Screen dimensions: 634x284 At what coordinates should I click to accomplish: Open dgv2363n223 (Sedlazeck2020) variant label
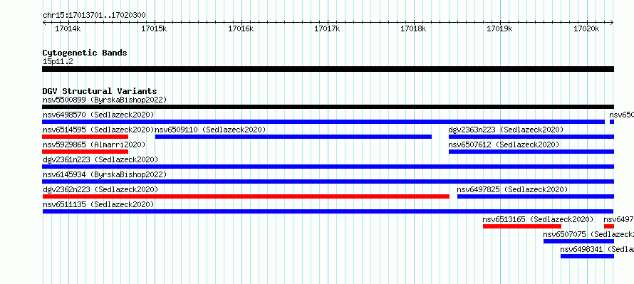coord(506,130)
